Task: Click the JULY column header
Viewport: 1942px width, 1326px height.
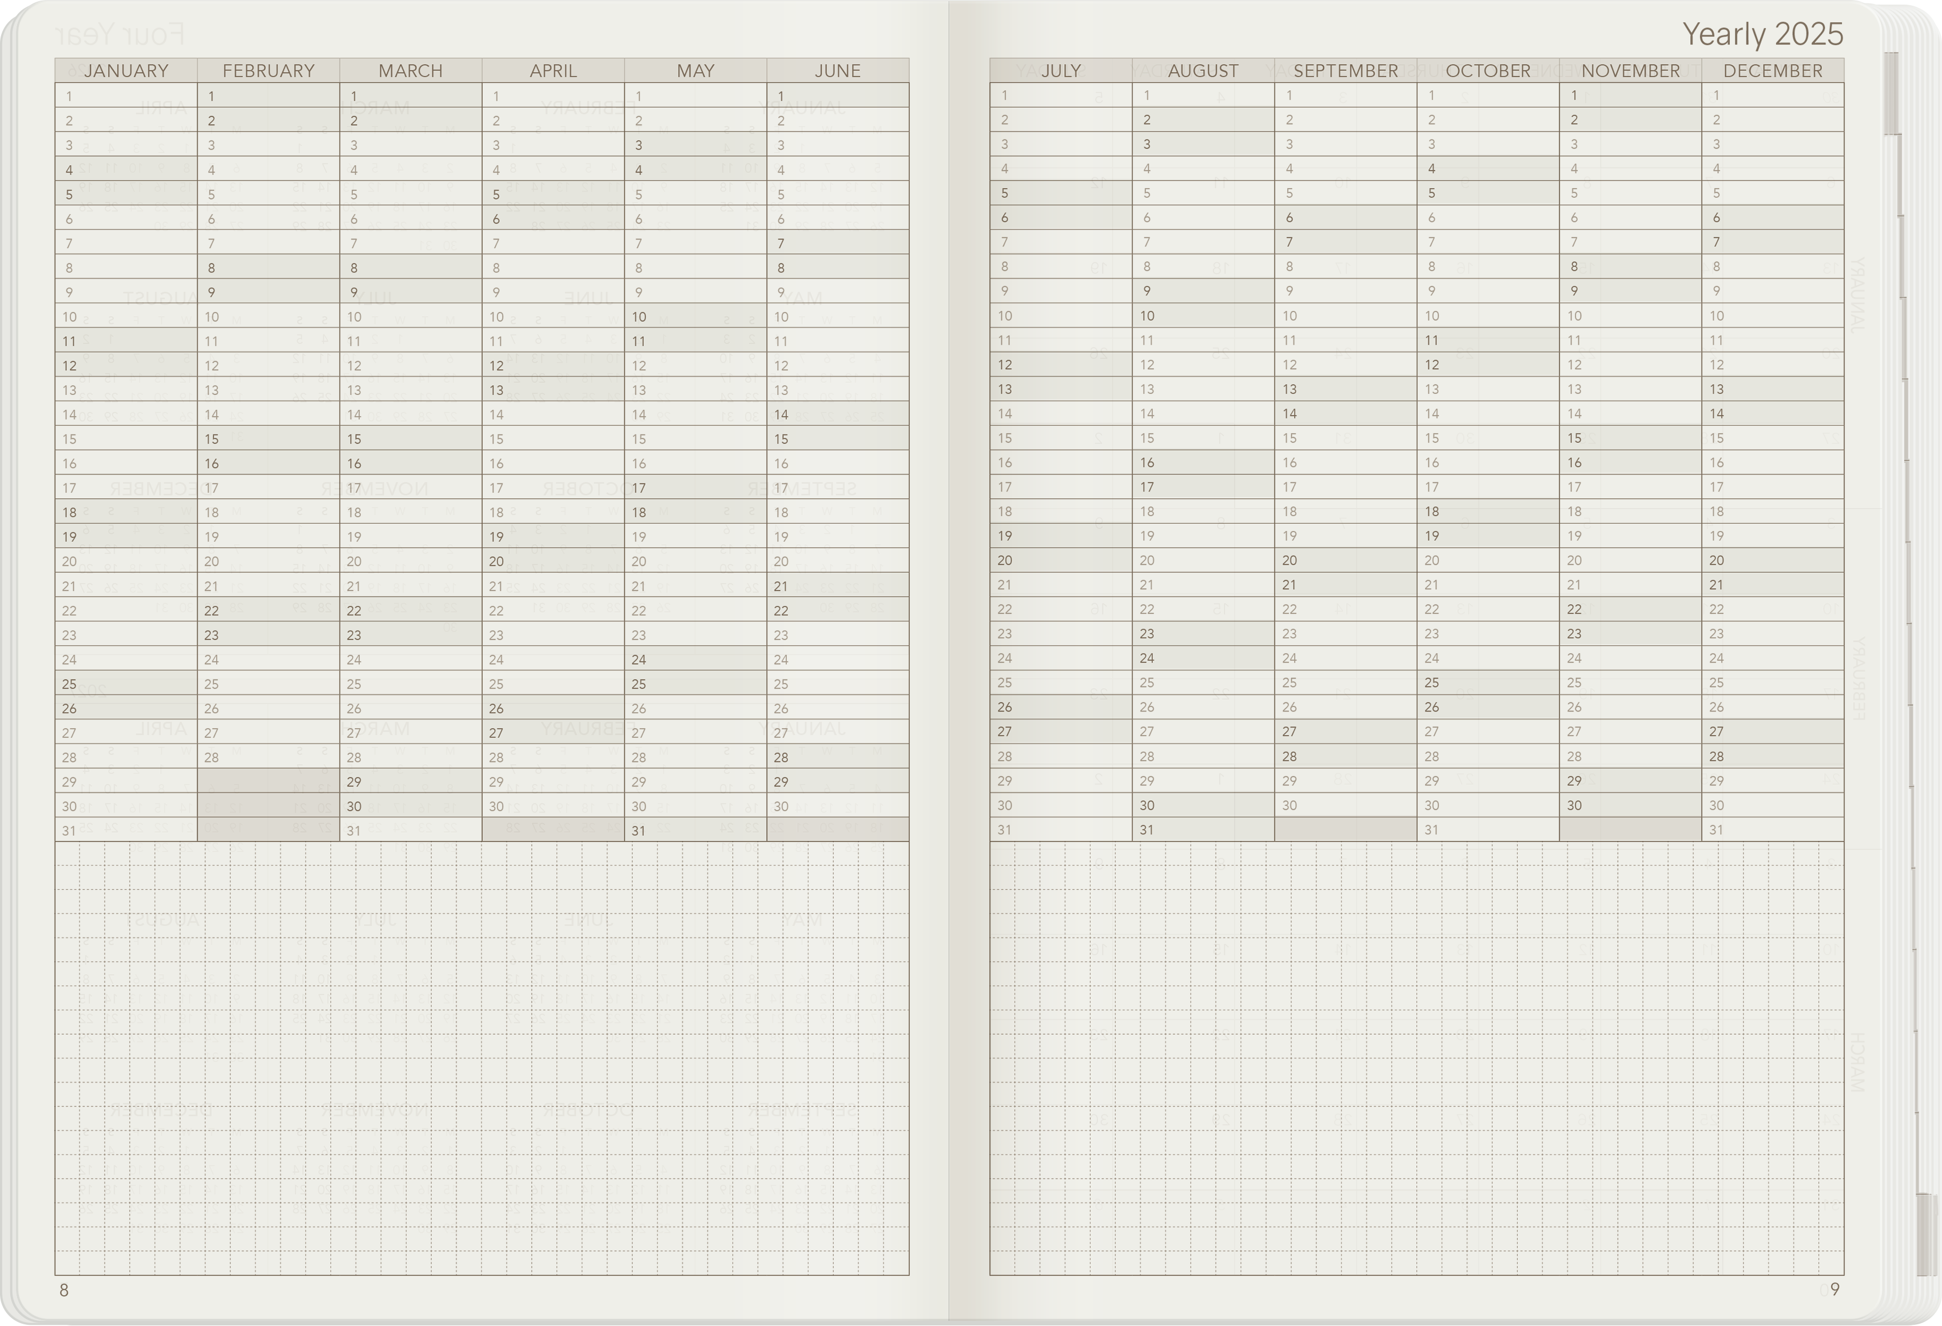Action: pyautogui.click(x=1060, y=71)
